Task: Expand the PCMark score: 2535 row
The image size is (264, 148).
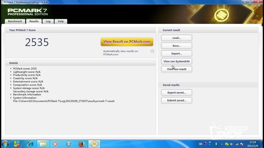Action: tap(11, 68)
